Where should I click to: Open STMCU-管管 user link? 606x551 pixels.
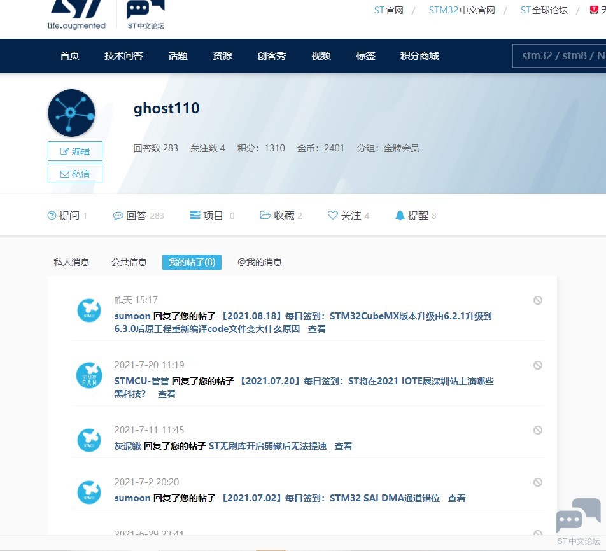click(141, 381)
